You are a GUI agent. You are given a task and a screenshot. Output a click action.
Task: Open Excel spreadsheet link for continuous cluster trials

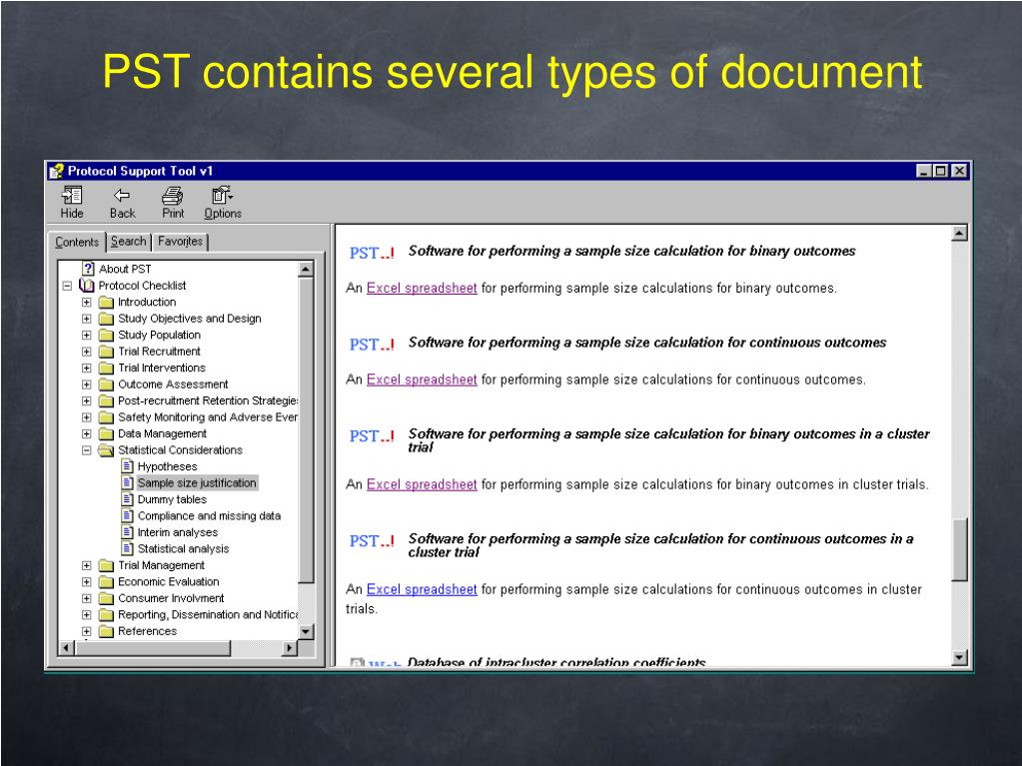[422, 589]
